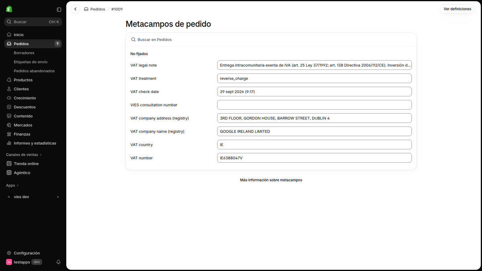Click the VAT legal note field

(x=315, y=65)
